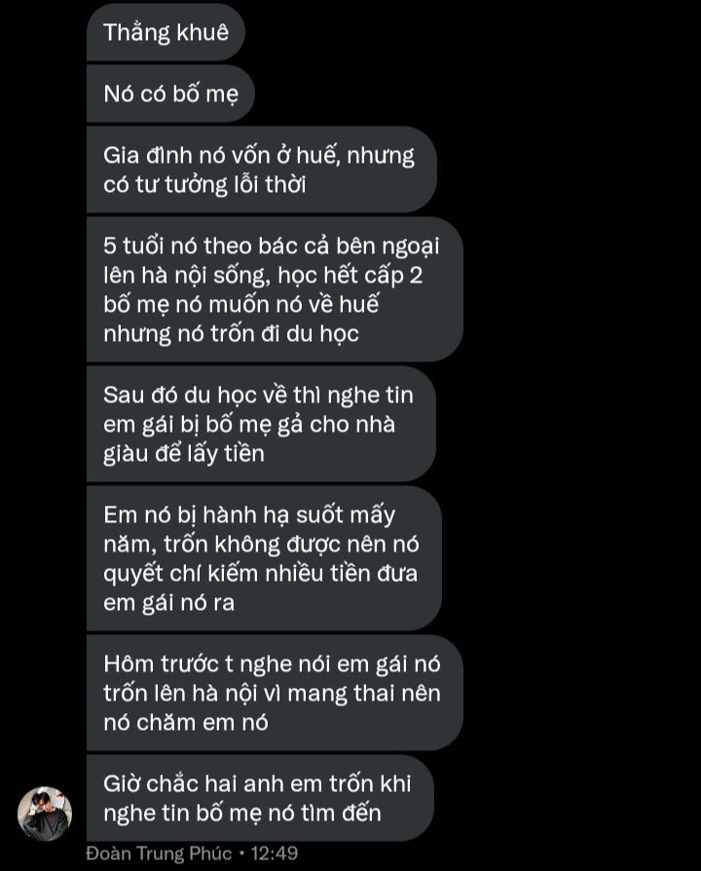Viewport: 701px width, 871px height.
Task: Open Đoàn Trung Phúc's profile avatar
Action: [x=45, y=814]
